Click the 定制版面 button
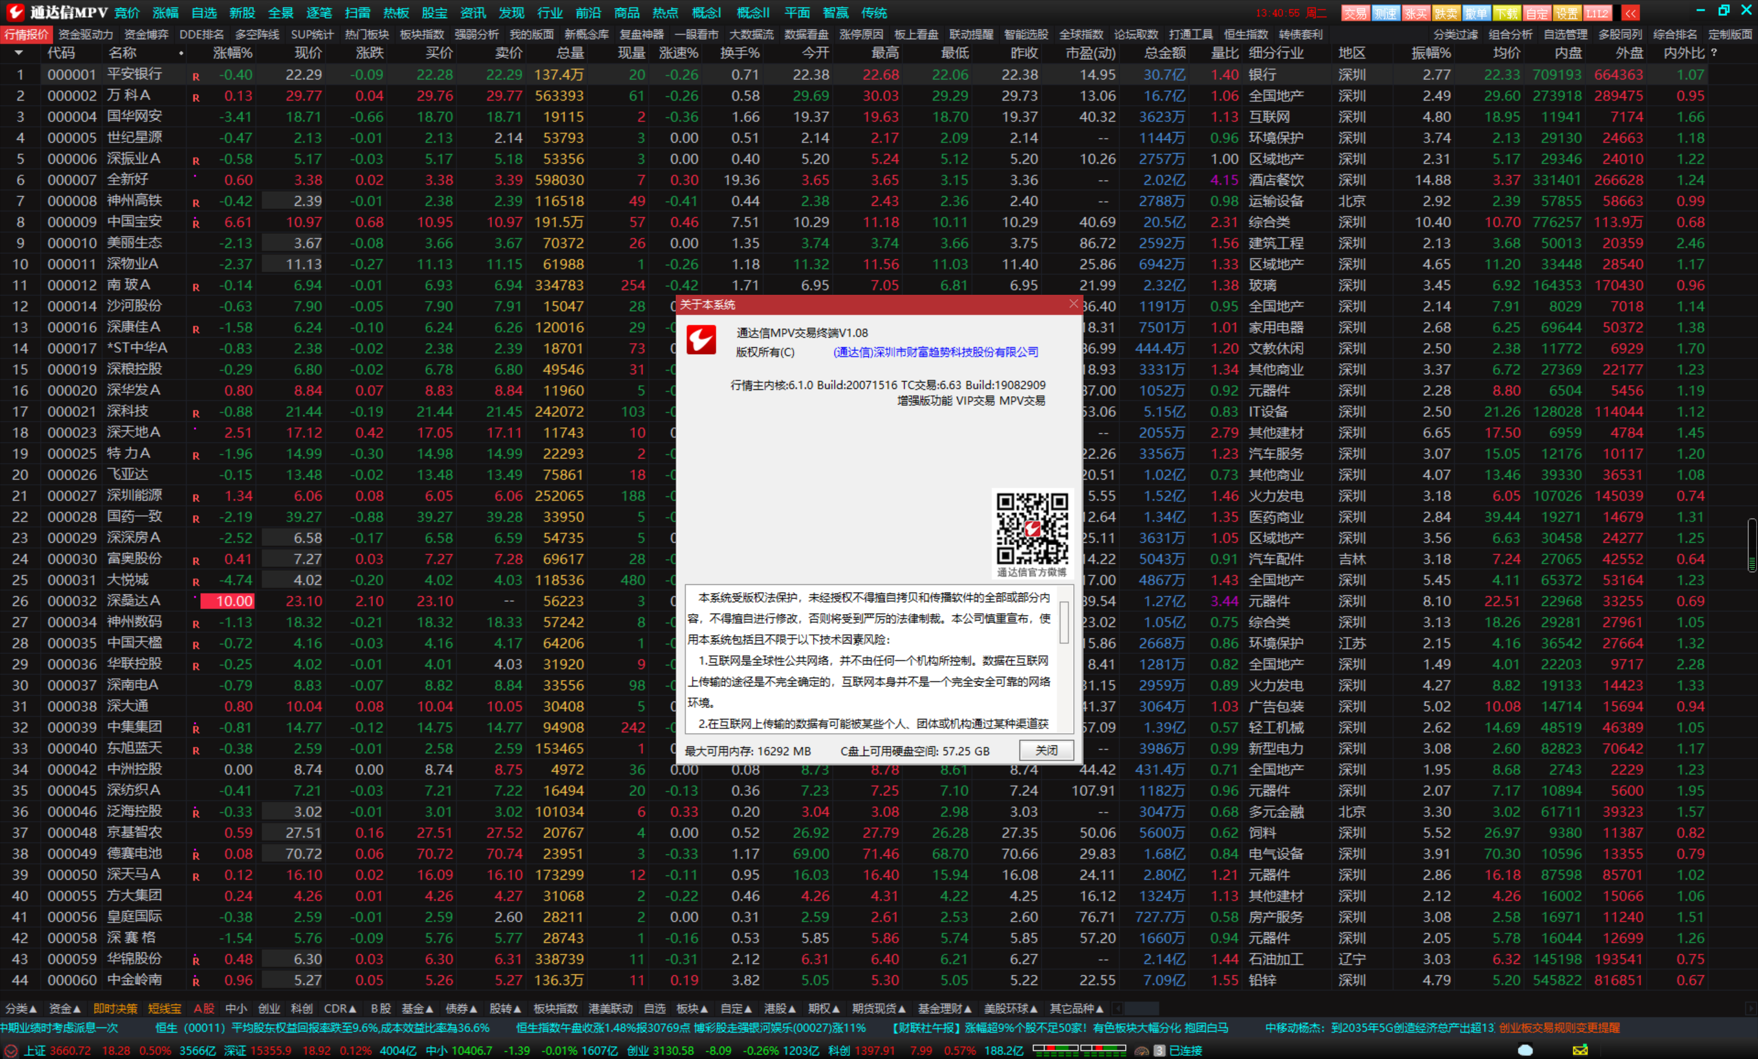The width and height of the screenshot is (1758, 1059). coord(1730,34)
